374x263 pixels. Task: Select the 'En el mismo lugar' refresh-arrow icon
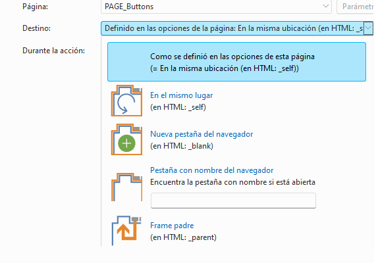point(126,101)
